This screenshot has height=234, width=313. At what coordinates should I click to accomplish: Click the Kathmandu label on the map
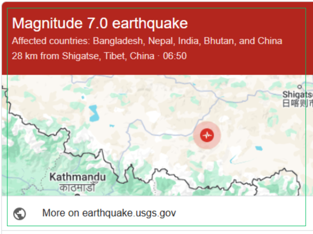click(77, 177)
